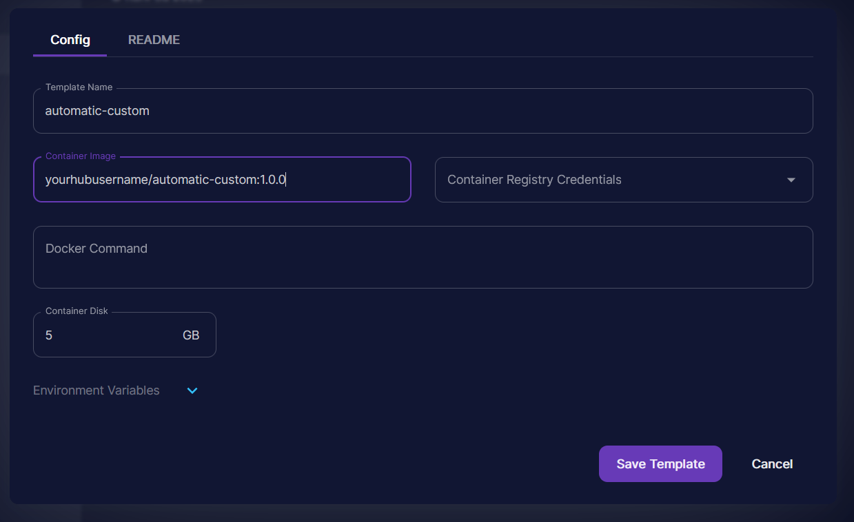
Task: Click the Registry Credentials dropdown arrow
Action: pyautogui.click(x=791, y=180)
